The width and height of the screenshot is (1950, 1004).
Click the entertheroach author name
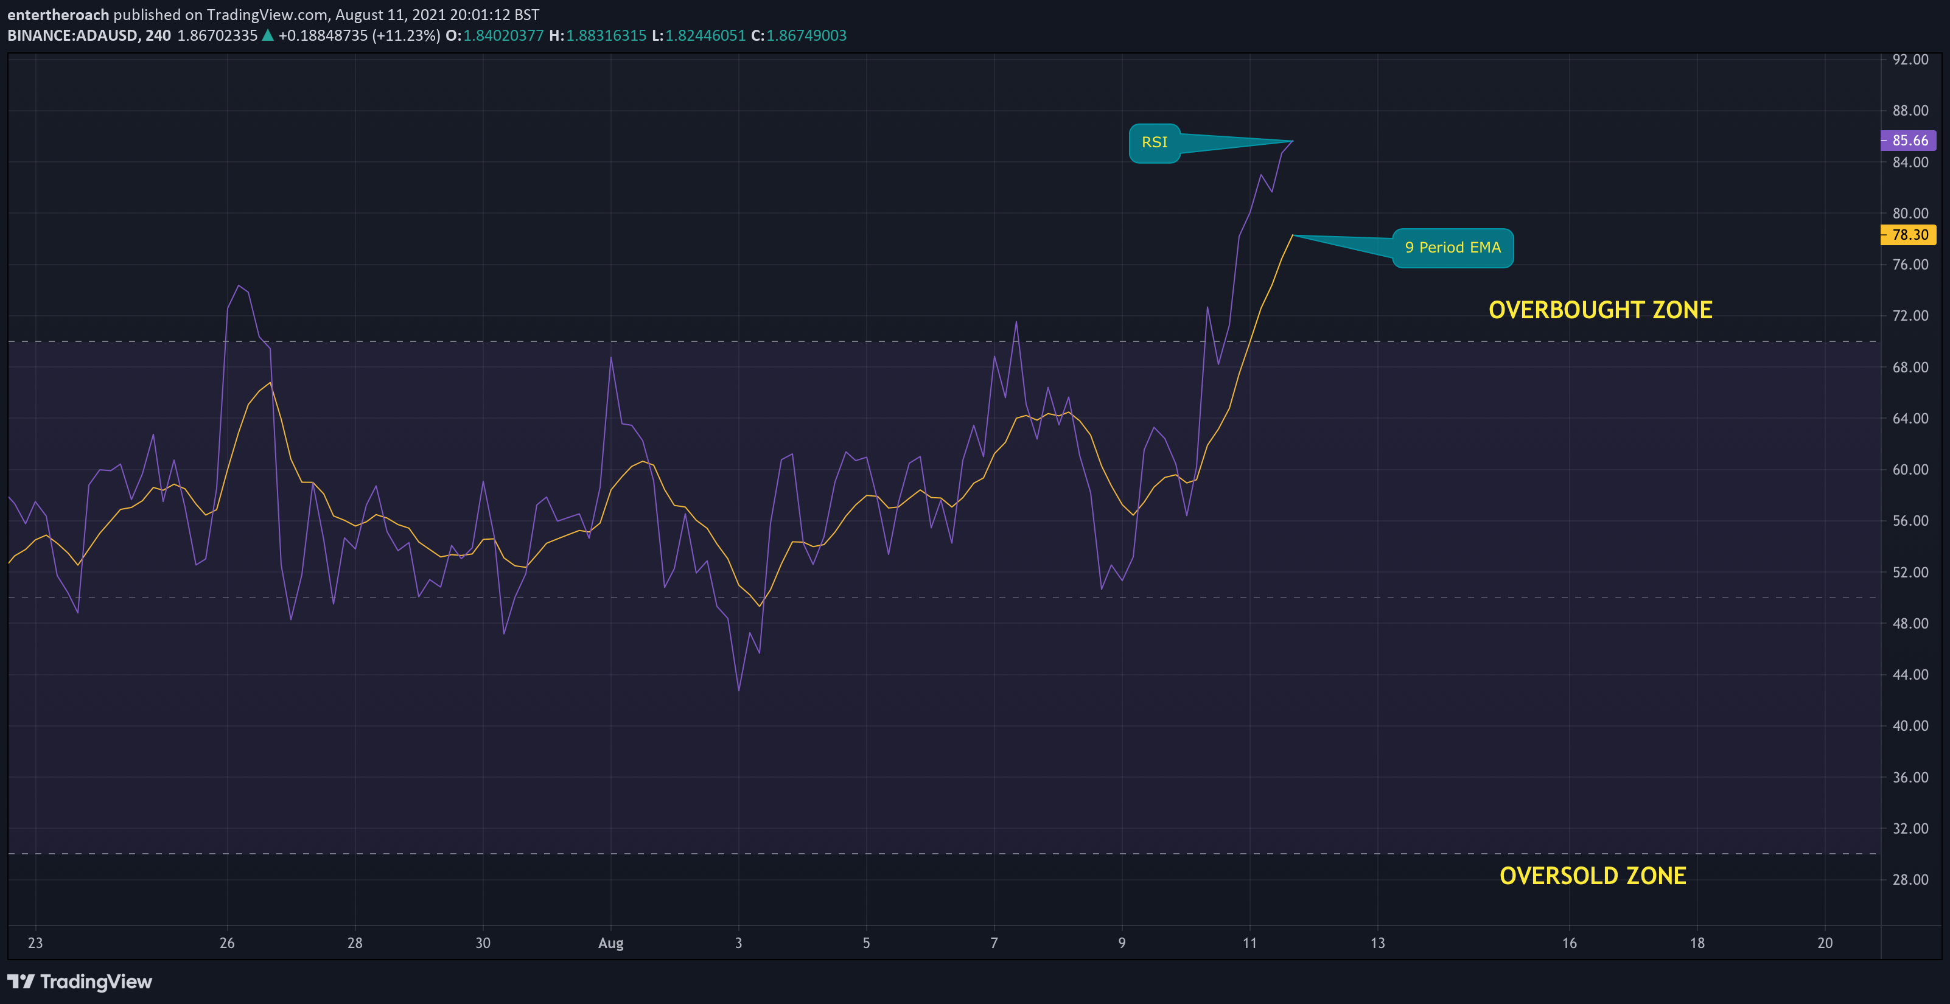(x=58, y=15)
